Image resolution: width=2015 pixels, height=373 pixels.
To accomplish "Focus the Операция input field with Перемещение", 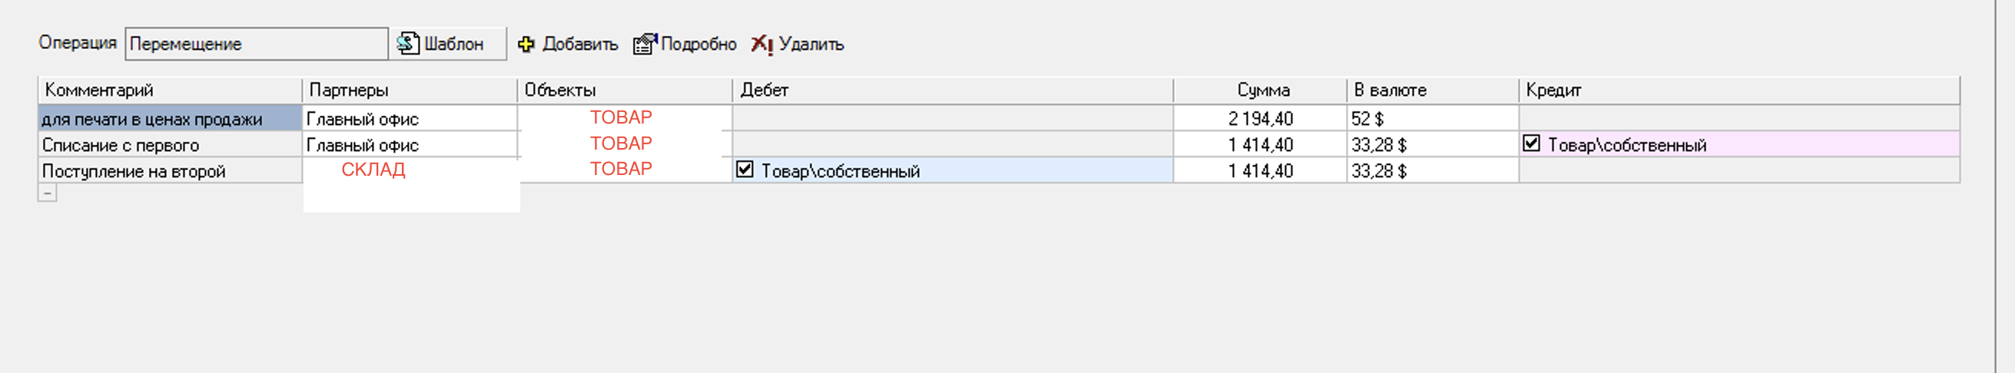I will 256,44.
